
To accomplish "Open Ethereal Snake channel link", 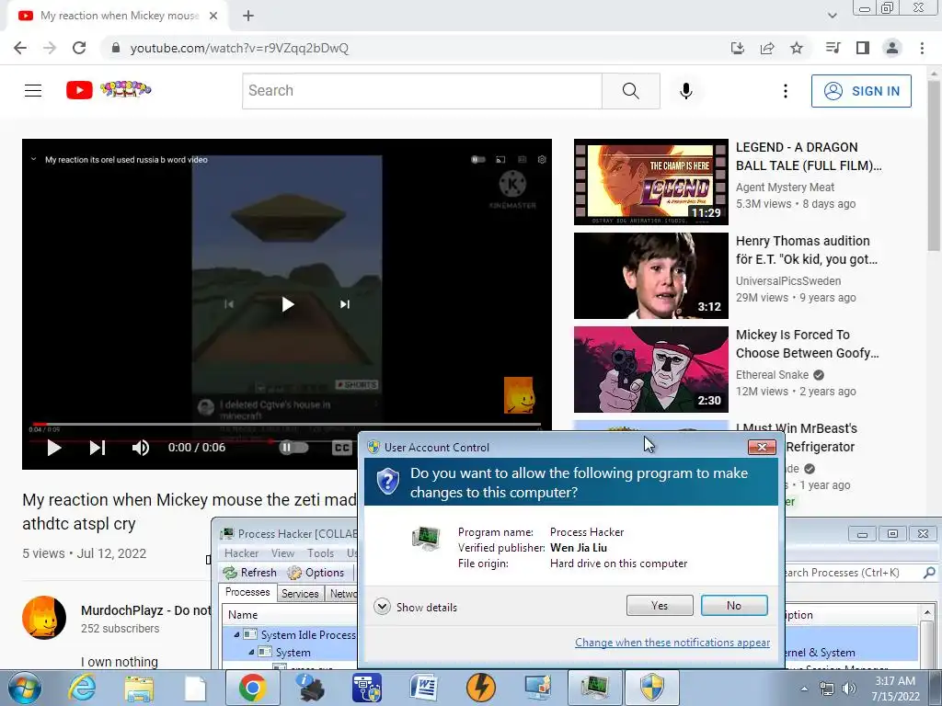I will (773, 375).
